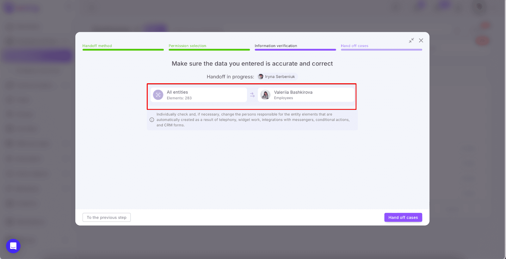Close the handoff dialog with X

pyautogui.click(x=421, y=40)
